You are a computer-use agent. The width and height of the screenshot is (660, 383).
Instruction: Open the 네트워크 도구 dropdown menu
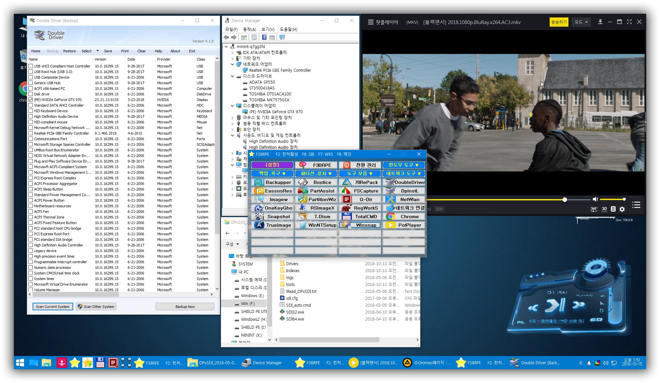click(x=404, y=173)
